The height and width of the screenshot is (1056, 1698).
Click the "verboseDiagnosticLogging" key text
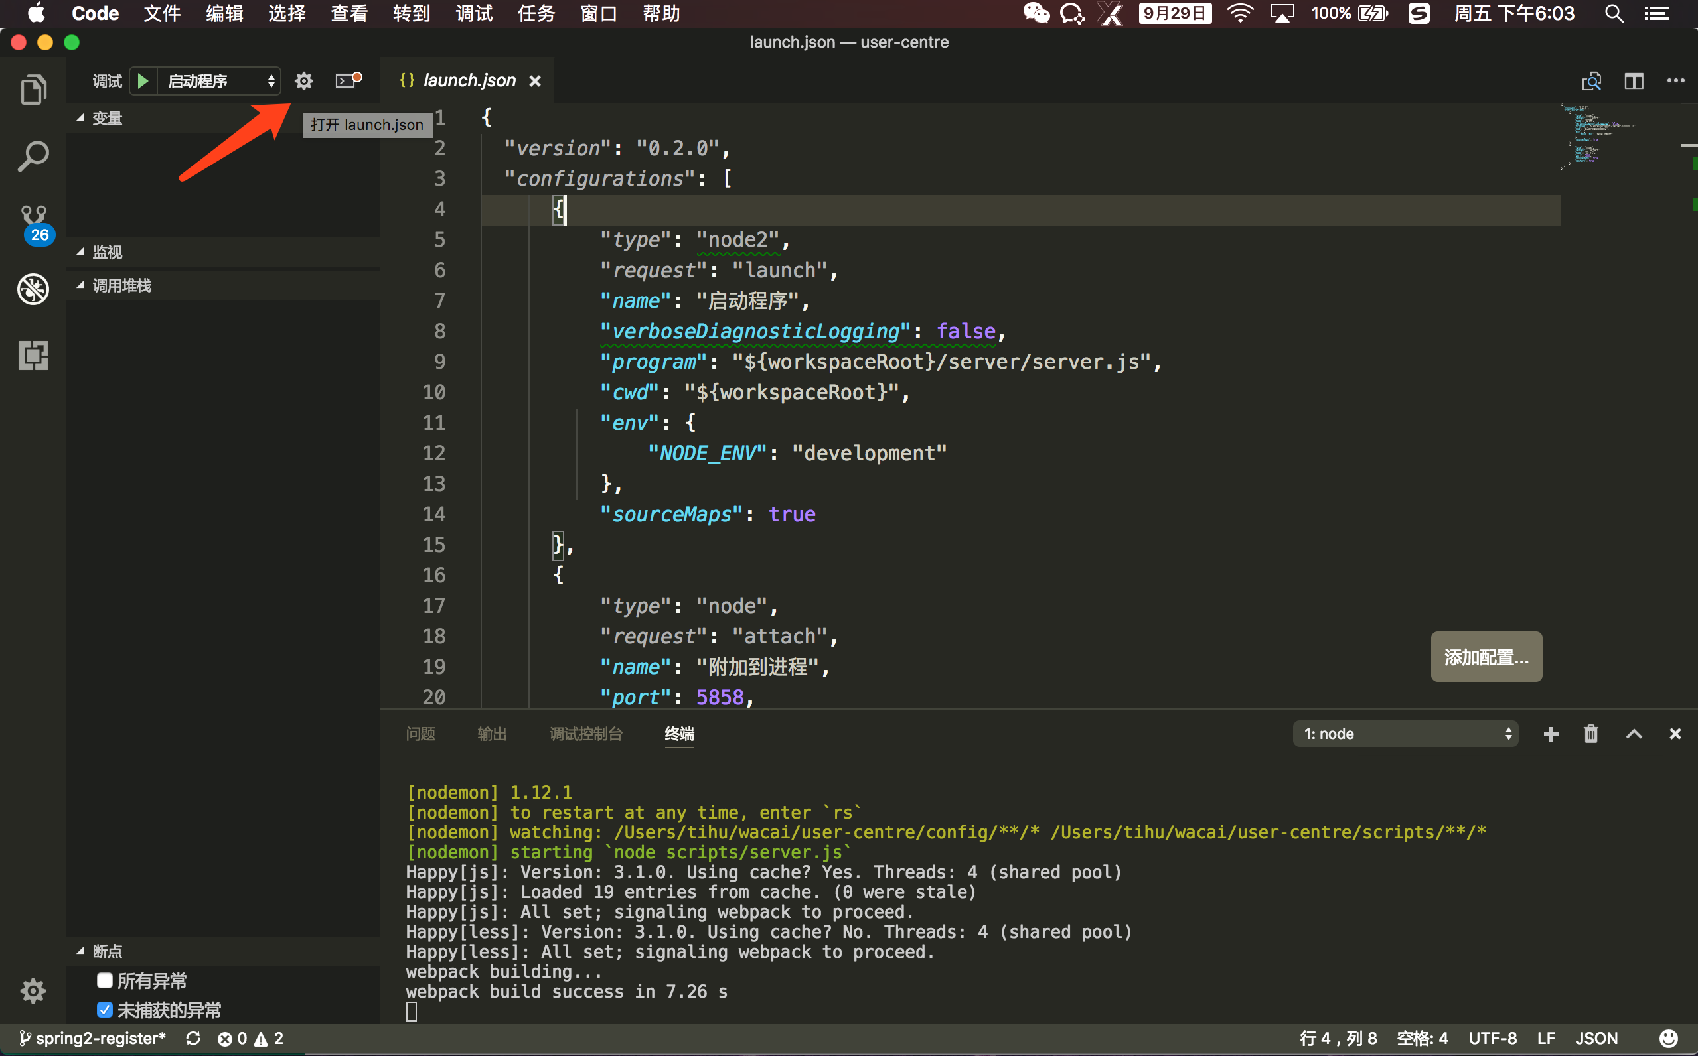point(755,331)
